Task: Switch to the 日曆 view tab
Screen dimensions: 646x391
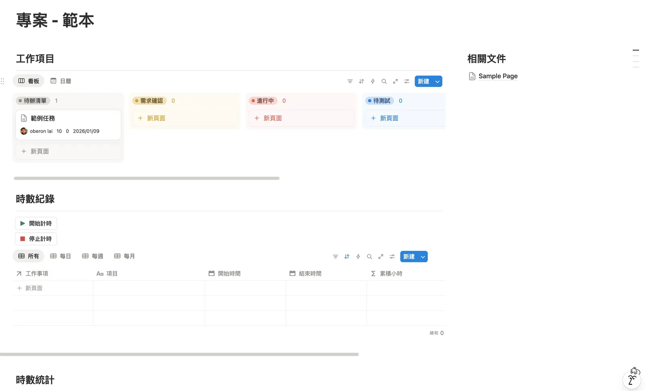Action: [61, 81]
